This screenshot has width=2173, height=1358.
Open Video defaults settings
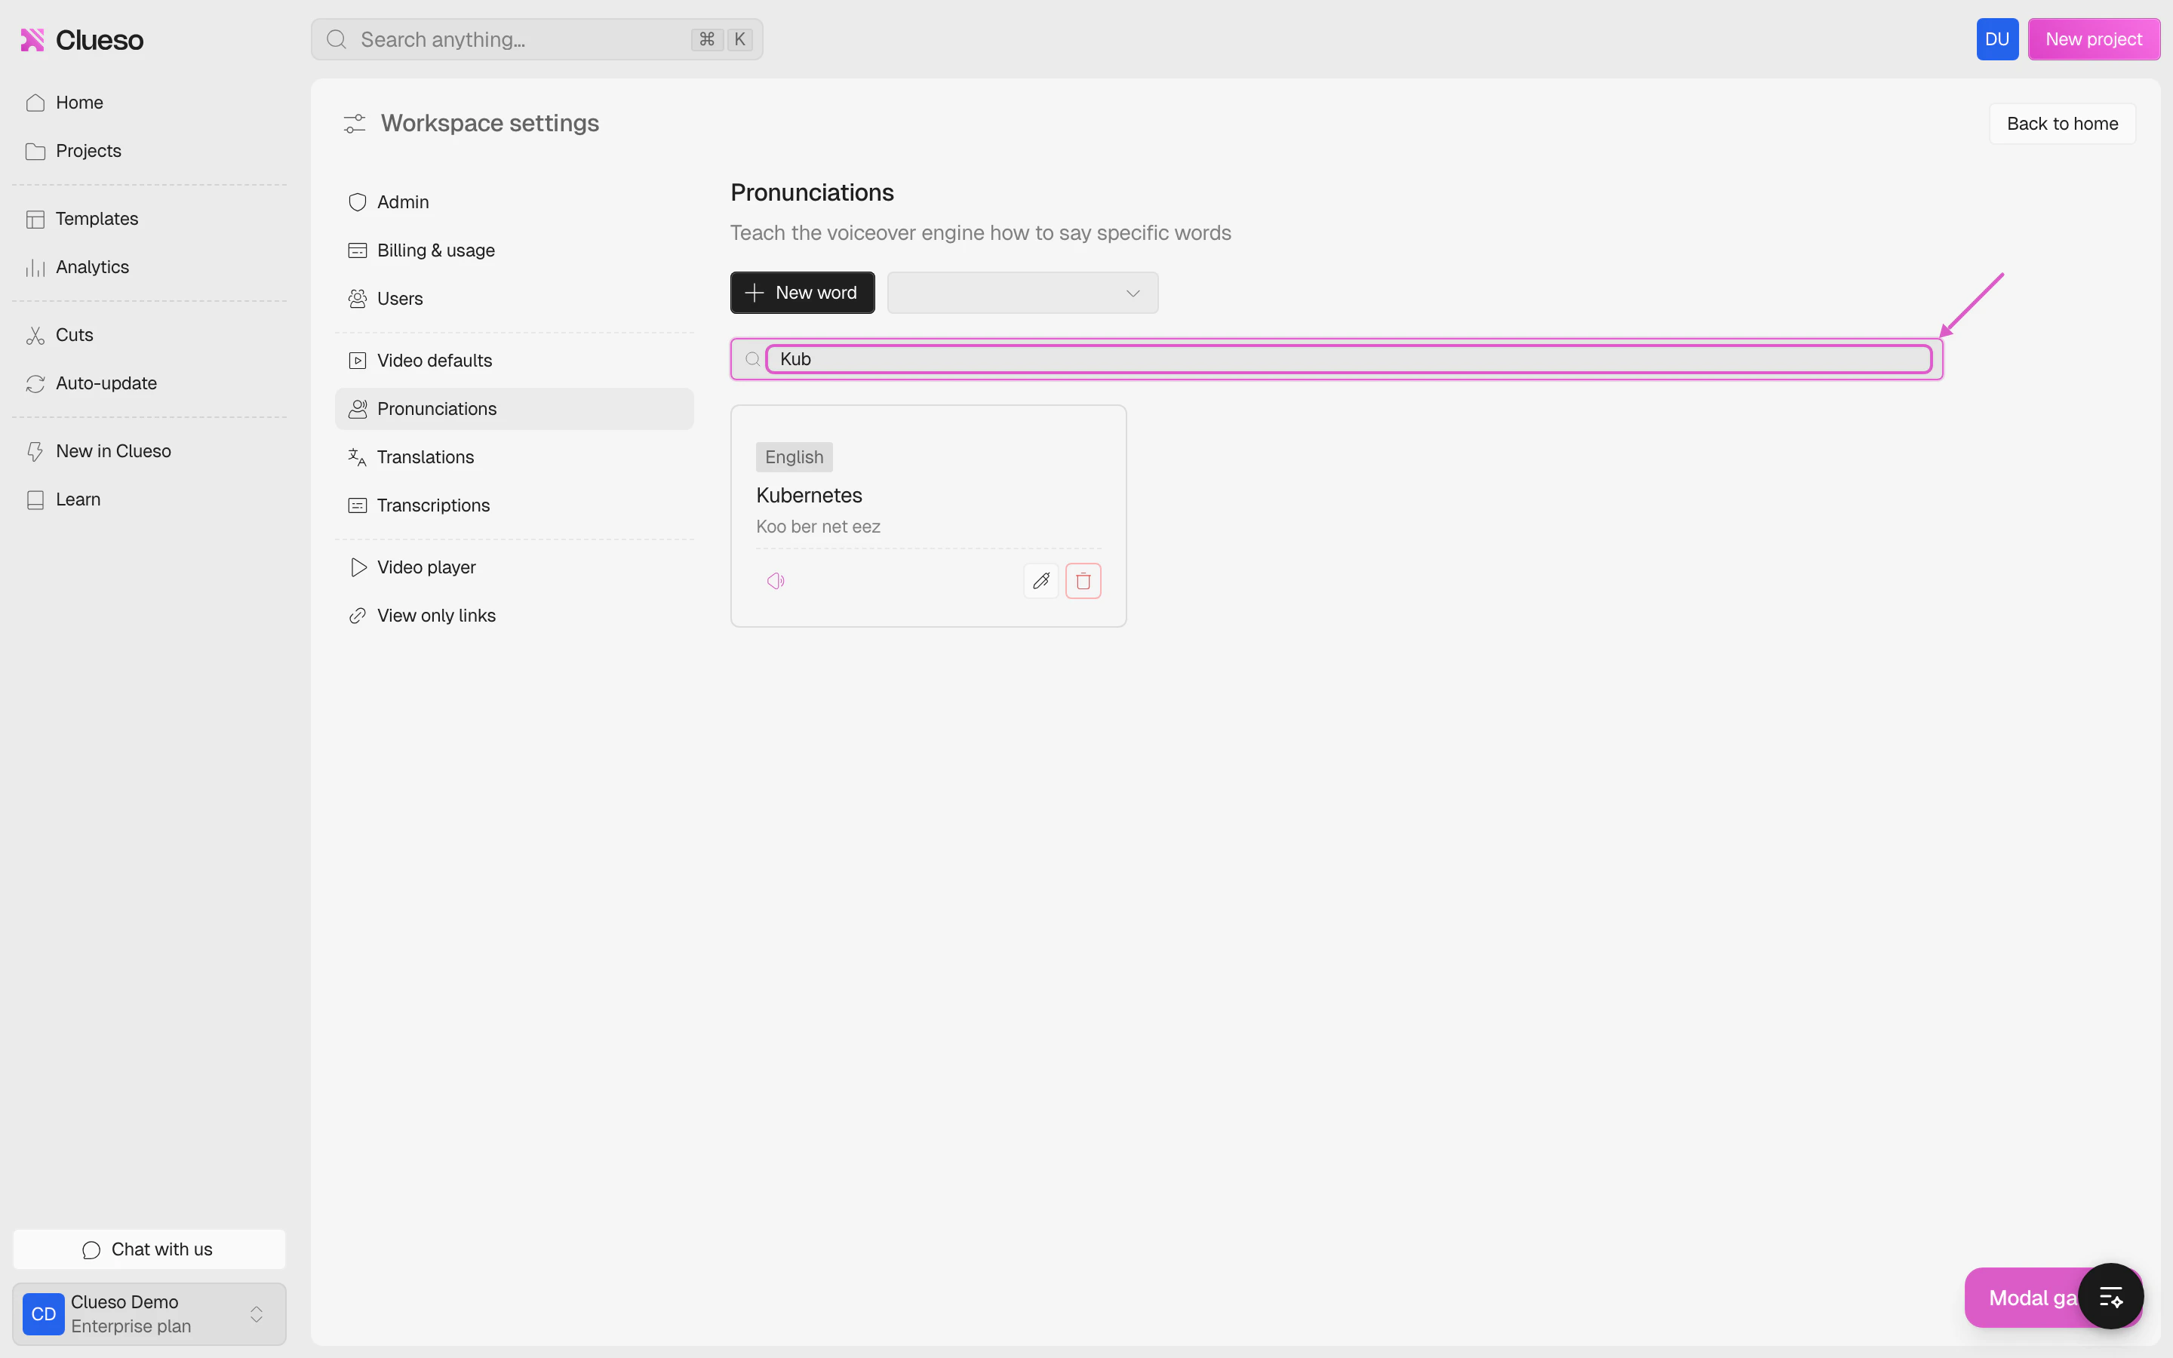tap(434, 360)
